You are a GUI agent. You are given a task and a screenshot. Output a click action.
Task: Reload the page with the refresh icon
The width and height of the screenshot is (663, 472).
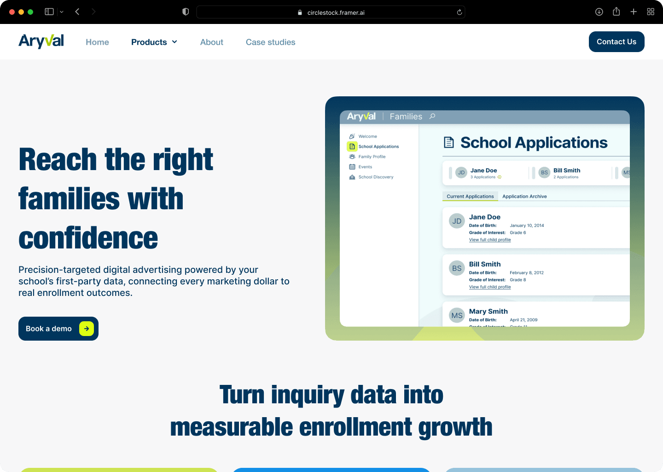pos(459,12)
